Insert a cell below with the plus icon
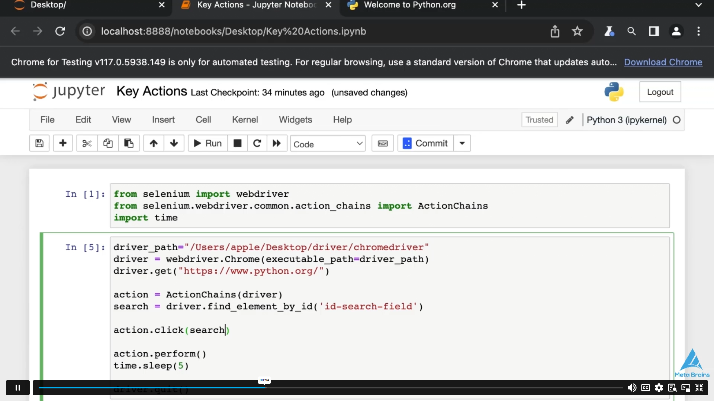Screen dimensions: 714x401 pos(63,143)
